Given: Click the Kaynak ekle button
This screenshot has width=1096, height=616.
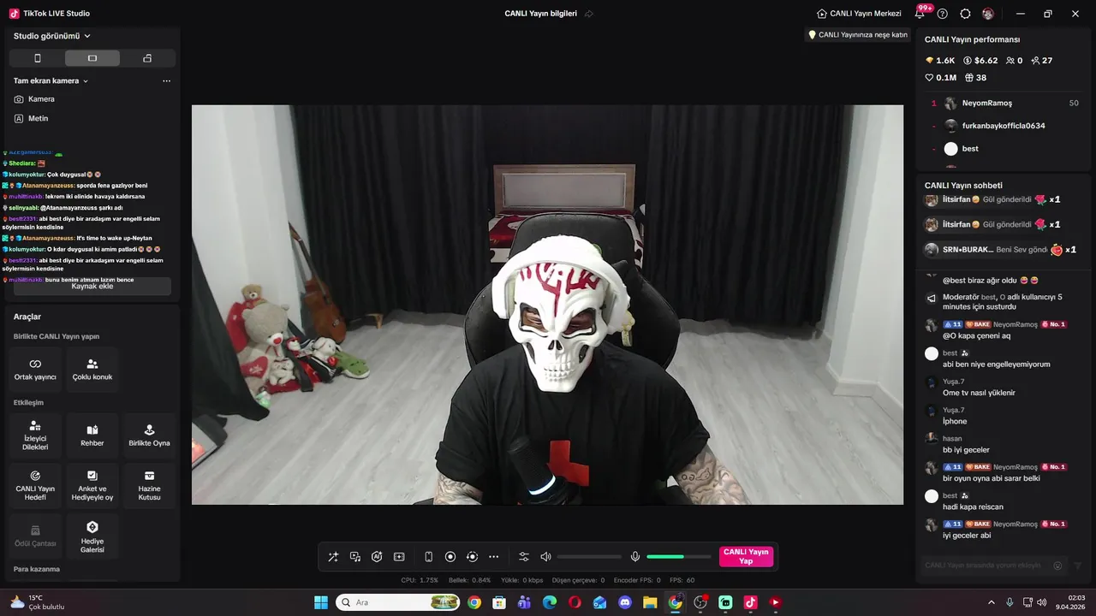Looking at the screenshot, I should coord(92,286).
